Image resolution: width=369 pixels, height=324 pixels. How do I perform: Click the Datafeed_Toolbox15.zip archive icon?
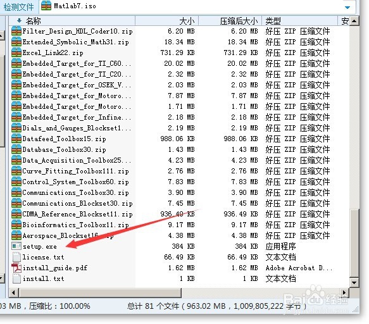click(x=16, y=139)
